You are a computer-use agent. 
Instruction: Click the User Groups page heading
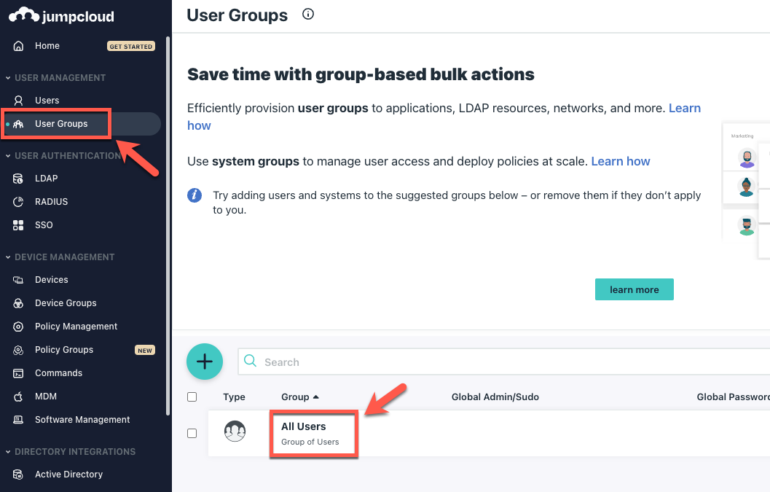coord(237,15)
